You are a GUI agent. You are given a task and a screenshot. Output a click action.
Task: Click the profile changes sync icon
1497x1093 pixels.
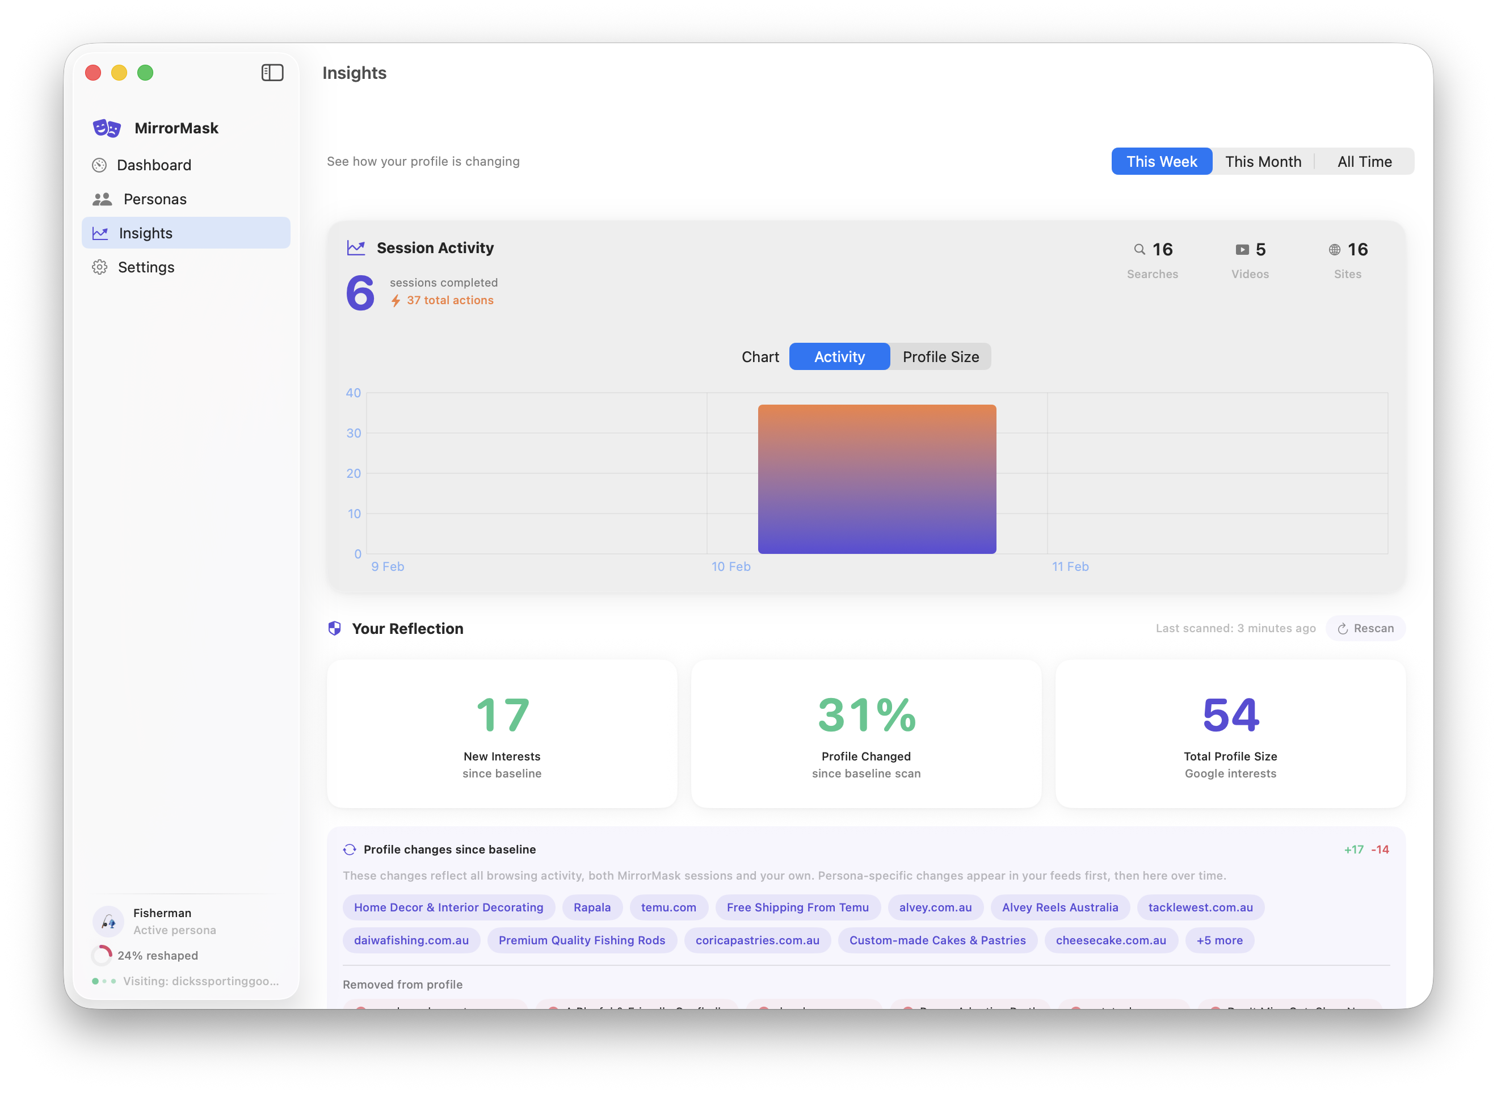click(x=349, y=850)
